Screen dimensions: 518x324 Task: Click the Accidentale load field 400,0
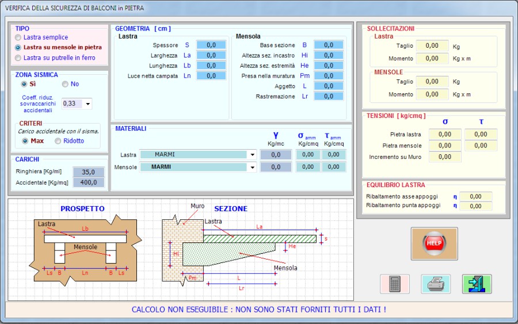point(89,182)
